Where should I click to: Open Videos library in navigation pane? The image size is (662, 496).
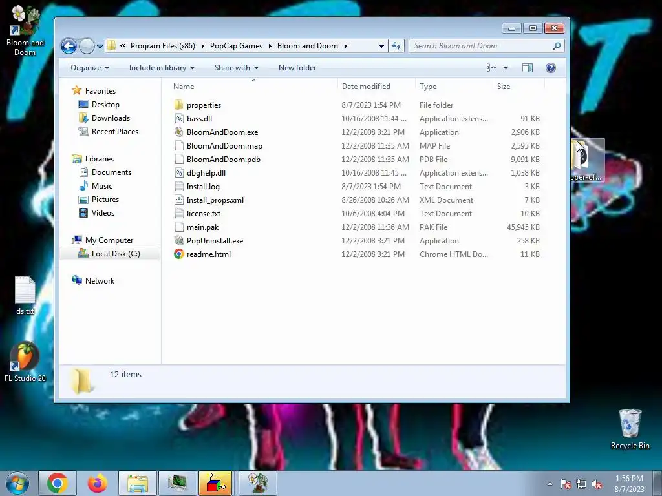[103, 212]
